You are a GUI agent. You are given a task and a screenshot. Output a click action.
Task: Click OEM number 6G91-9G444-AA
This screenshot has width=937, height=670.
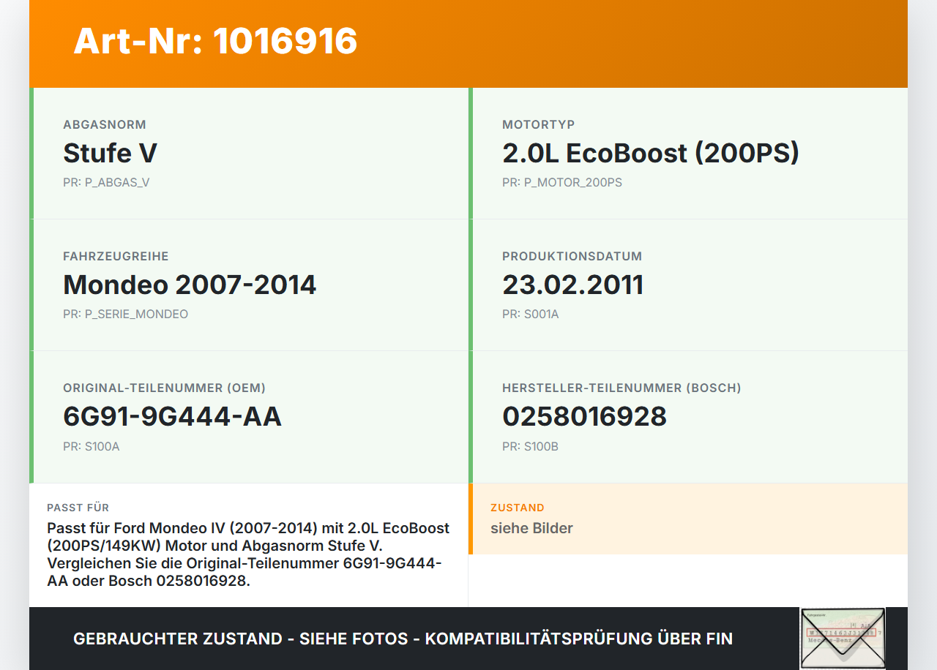(172, 416)
